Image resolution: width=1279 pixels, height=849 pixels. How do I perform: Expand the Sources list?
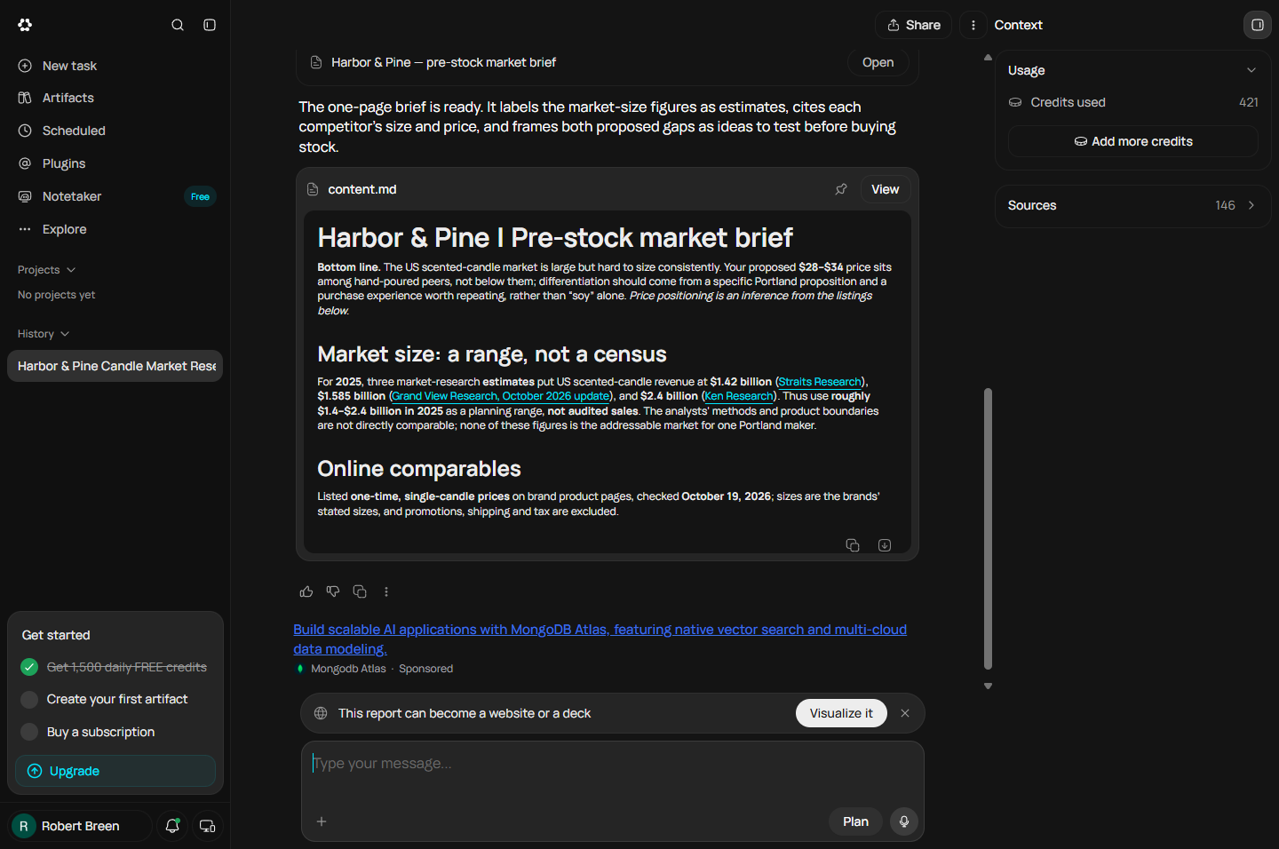pos(1133,205)
